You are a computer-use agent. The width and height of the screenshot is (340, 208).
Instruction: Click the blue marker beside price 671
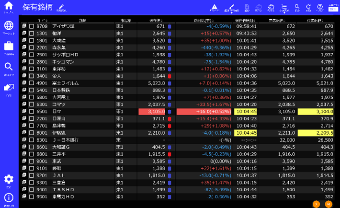pos(170,26)
